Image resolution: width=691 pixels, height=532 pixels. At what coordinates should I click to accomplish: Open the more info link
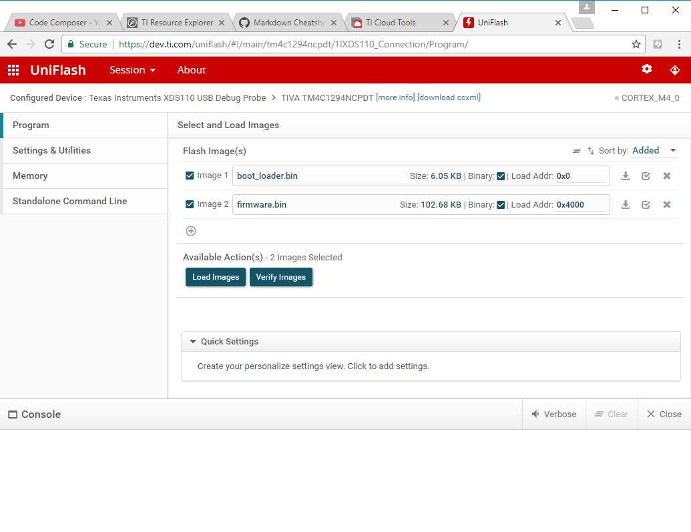point(395,97)
